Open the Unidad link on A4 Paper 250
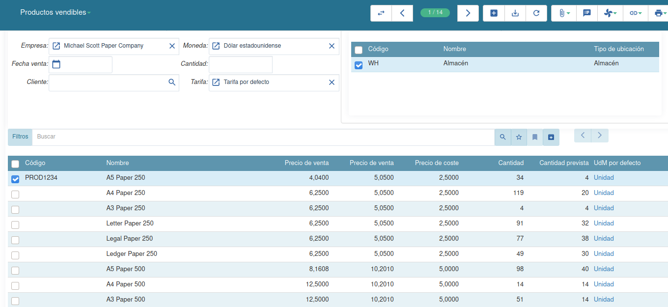This screenshot has width=668, height=307. pos(604,193)
